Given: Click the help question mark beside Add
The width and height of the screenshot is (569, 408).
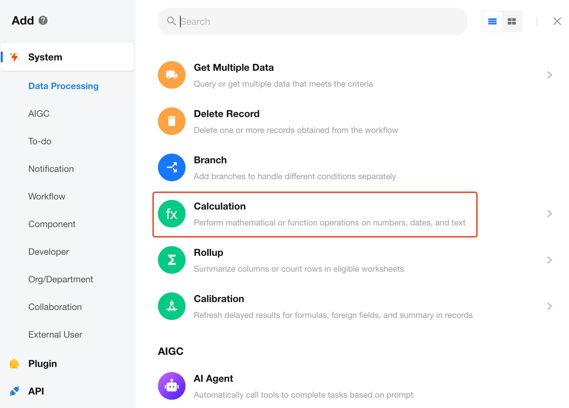Looking at the screenshot, I should click(43, 20).
